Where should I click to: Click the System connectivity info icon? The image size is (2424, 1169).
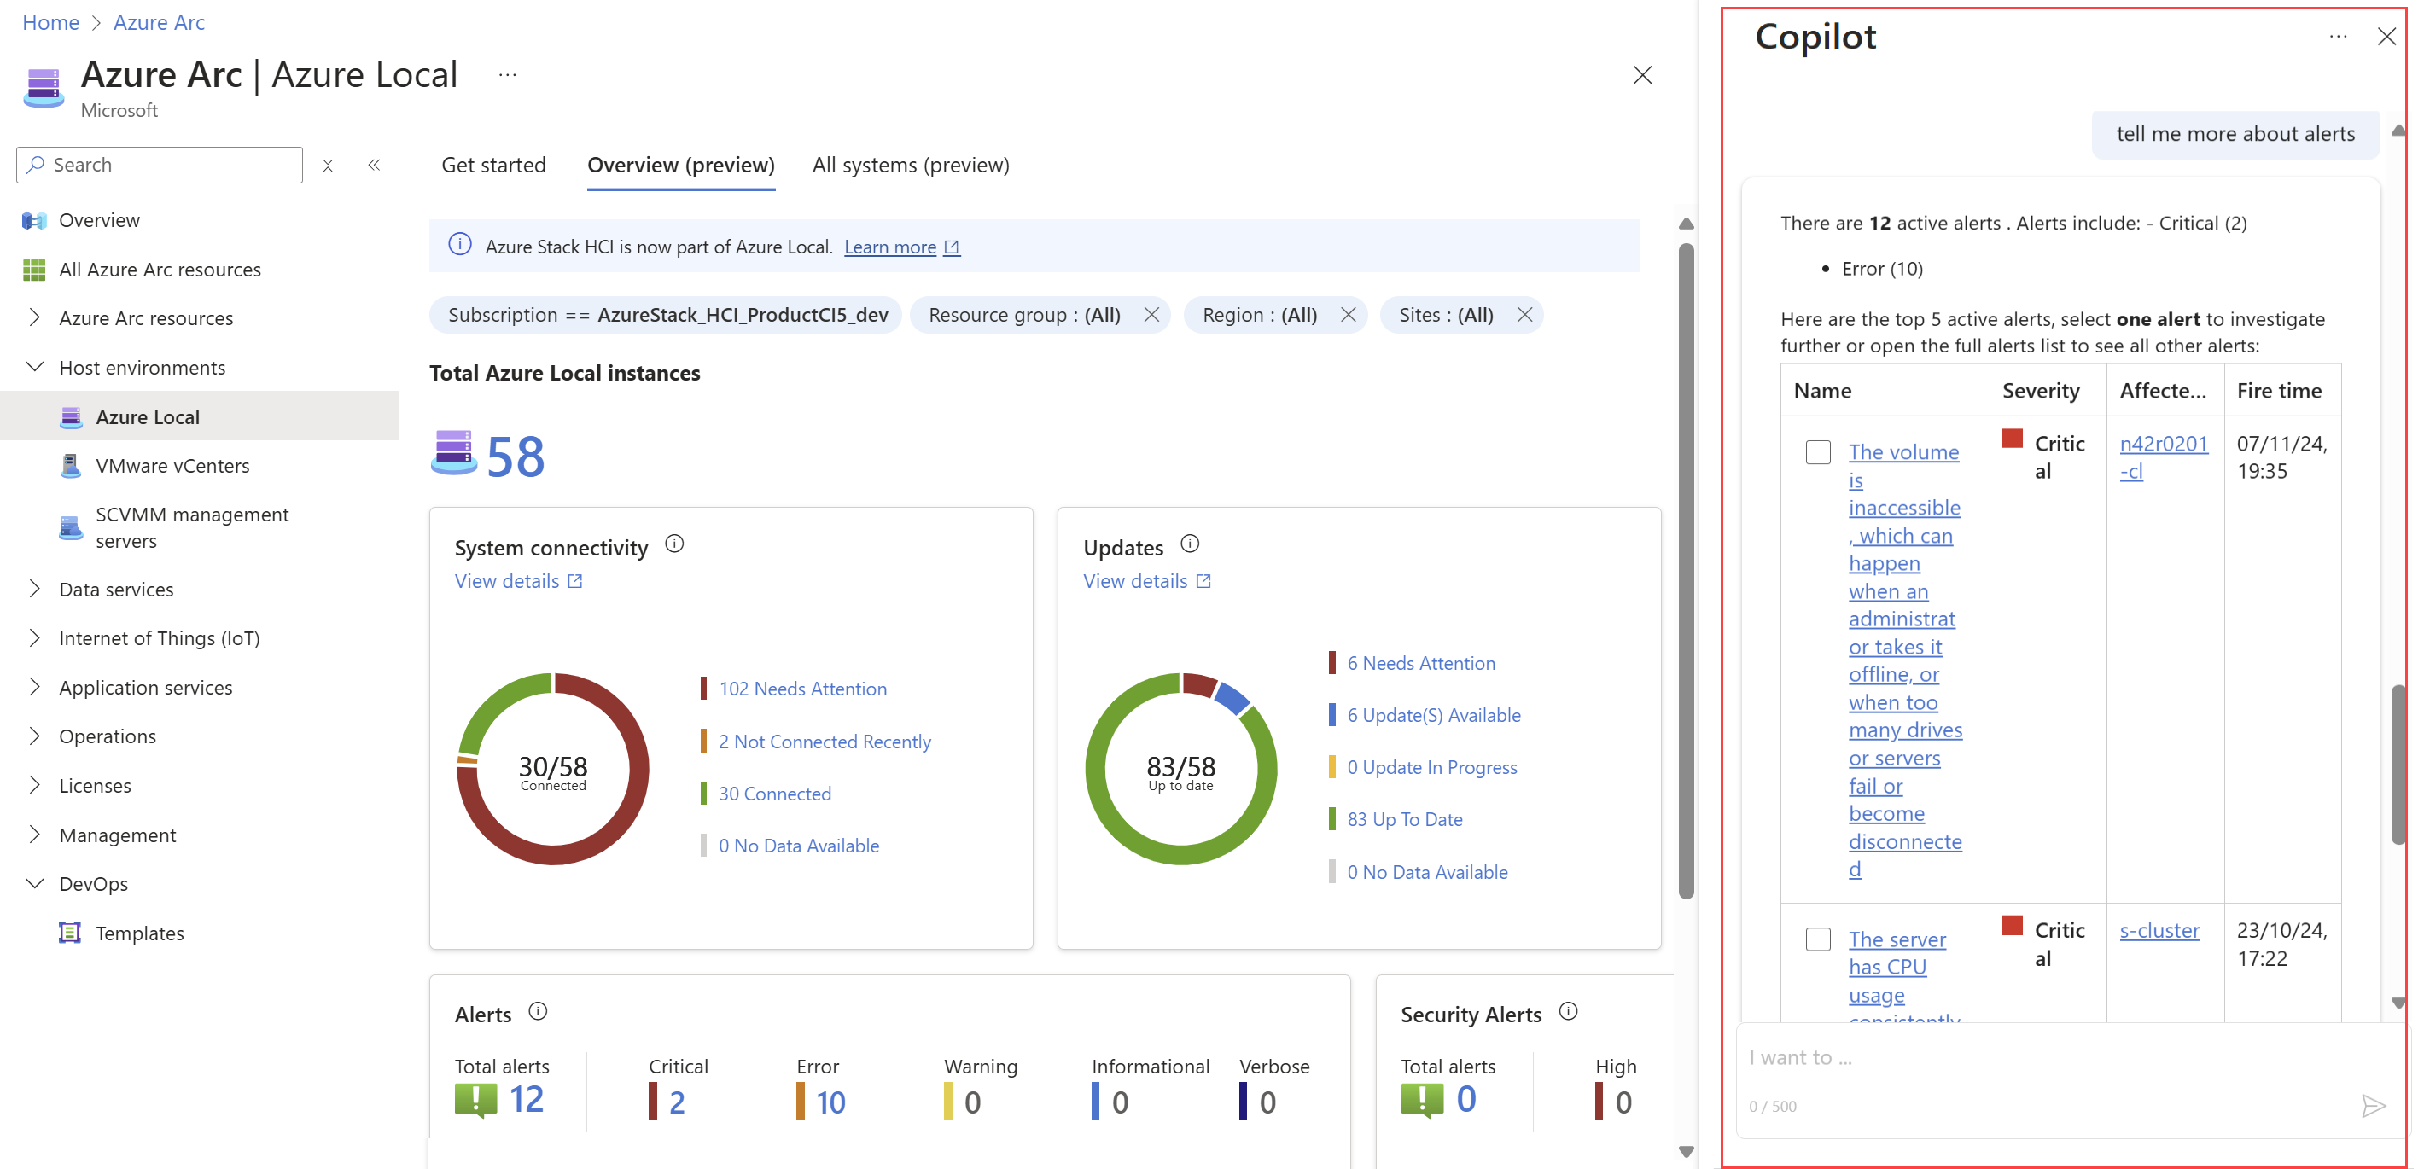[674, 544]
